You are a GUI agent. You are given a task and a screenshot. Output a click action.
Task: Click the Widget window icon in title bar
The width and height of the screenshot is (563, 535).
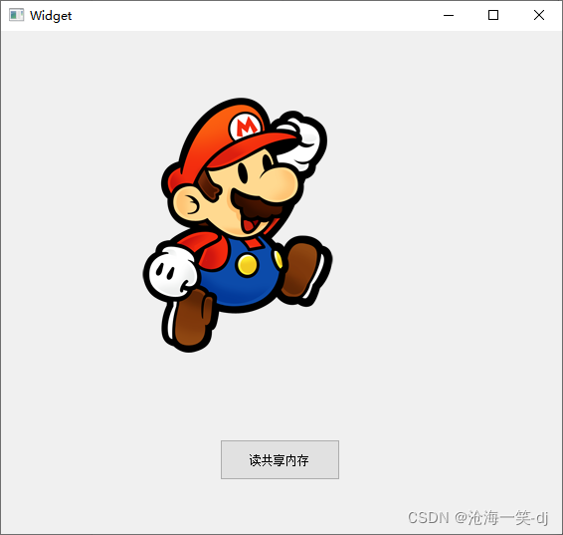click(x=16, y=15)
